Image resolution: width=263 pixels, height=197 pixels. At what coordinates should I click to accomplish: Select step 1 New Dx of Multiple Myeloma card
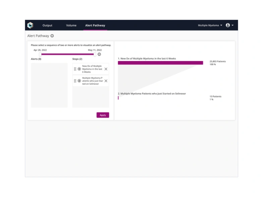point(91,69)
